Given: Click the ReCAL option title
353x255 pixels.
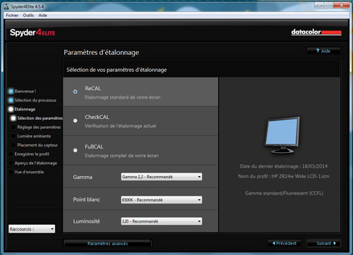Looking at the screenshot, I should [92, 89].
